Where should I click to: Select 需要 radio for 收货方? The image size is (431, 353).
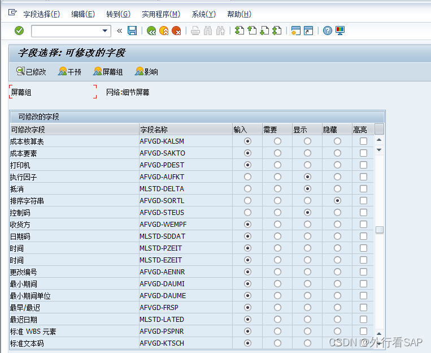pyautogui.click(x=277, y=225)
